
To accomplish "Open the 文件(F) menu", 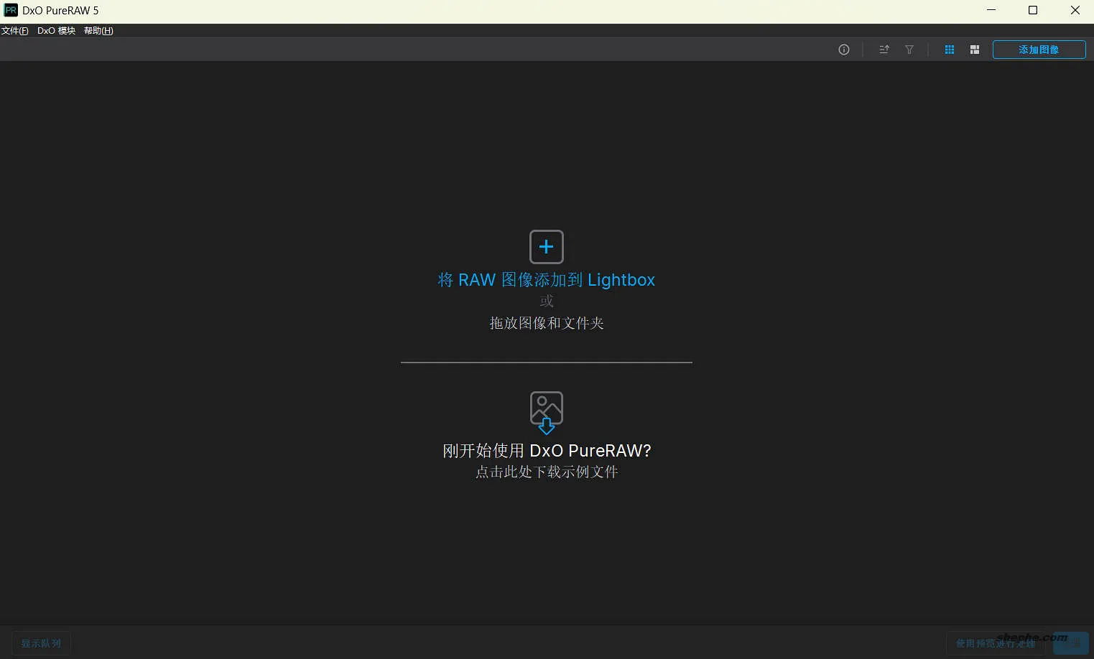I will point(14,31).
